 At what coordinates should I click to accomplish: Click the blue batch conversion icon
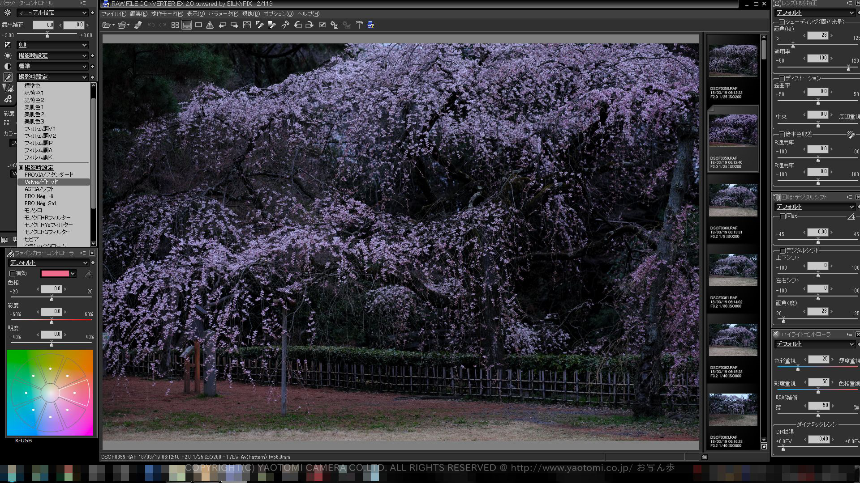point(370,25)
